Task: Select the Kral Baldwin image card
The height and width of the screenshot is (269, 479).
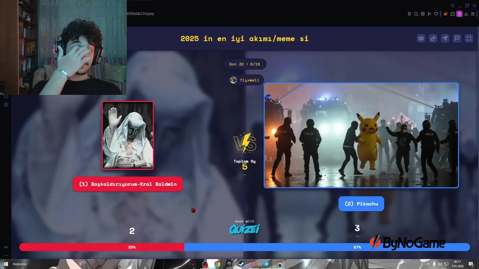Action: (x=128, y=135)
